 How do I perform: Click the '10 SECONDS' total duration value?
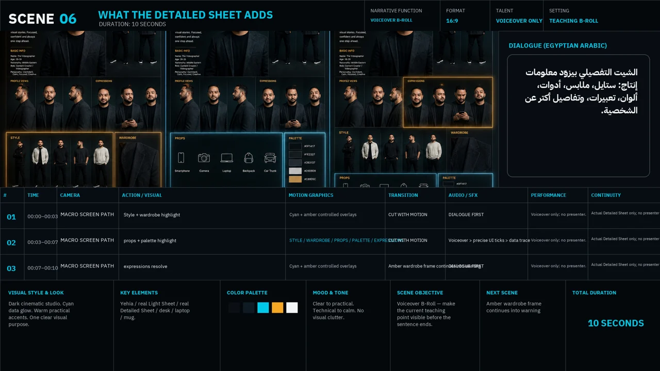(x=616, y=323)
